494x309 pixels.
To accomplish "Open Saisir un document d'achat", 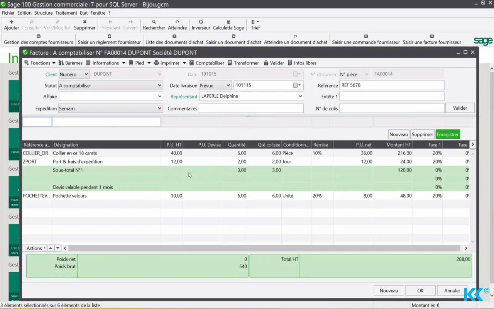I will coord(233,39).
